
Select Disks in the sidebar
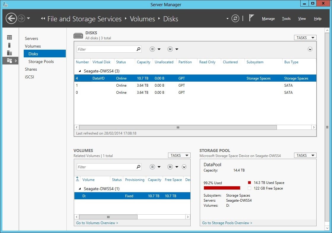[x=45, y=54]
